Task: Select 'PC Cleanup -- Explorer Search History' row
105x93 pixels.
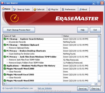Action: pos(50,39)
